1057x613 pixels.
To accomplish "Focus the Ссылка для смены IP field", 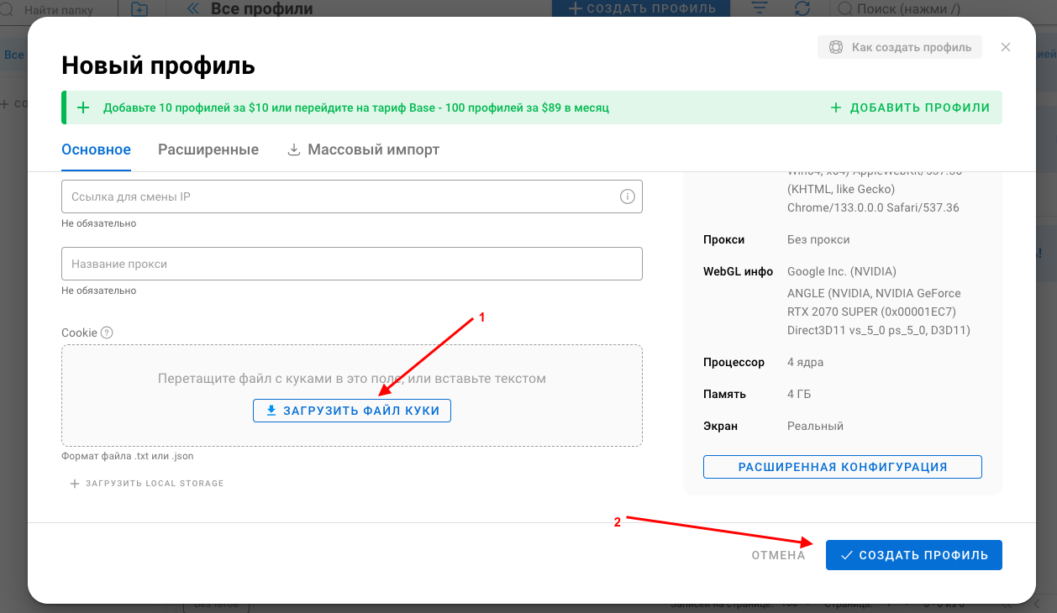I will (352, 196).
